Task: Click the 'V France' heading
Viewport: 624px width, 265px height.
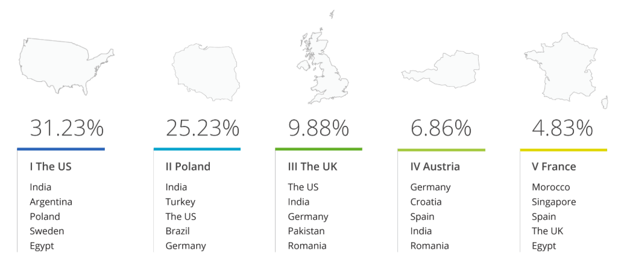Action: click(554, 167)
